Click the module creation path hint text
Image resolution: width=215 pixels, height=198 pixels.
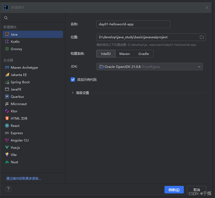coord(146,45)
